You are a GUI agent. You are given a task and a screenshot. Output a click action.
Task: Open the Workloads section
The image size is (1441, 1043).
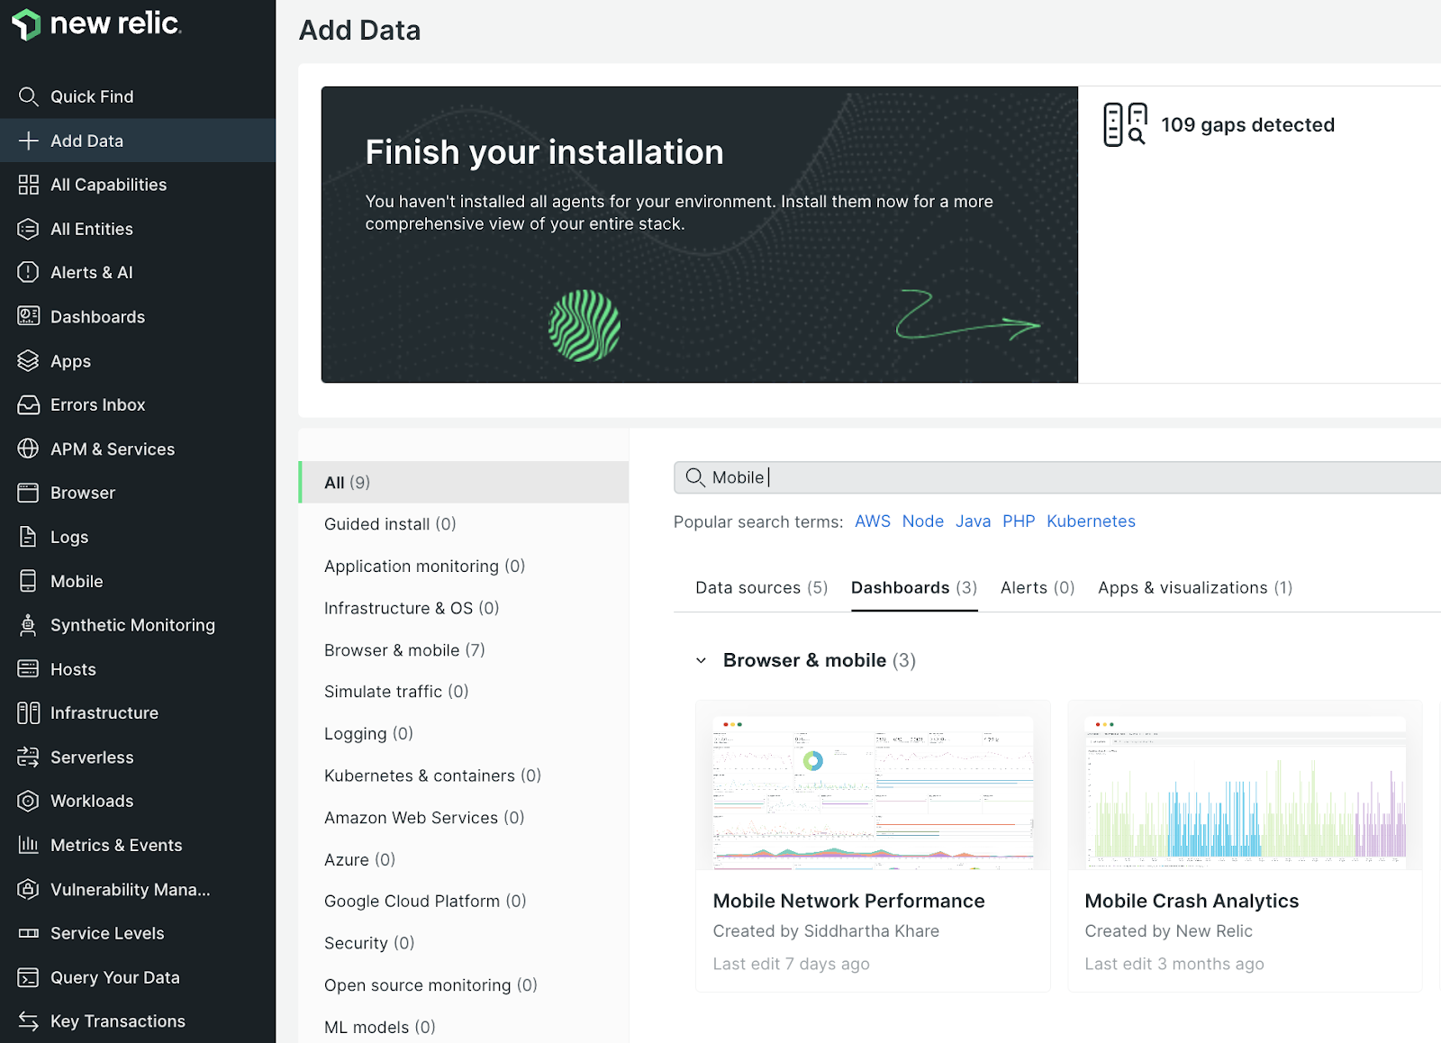coord(93,801)
